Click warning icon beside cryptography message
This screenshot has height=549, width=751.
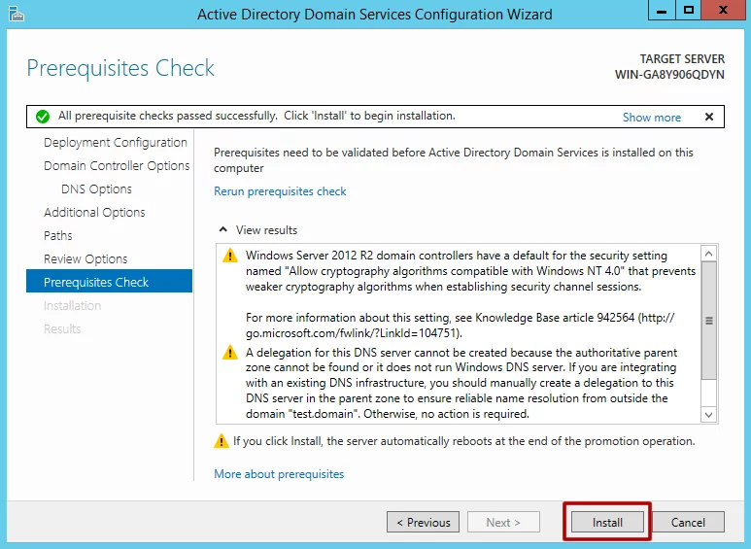click(229, 256)
